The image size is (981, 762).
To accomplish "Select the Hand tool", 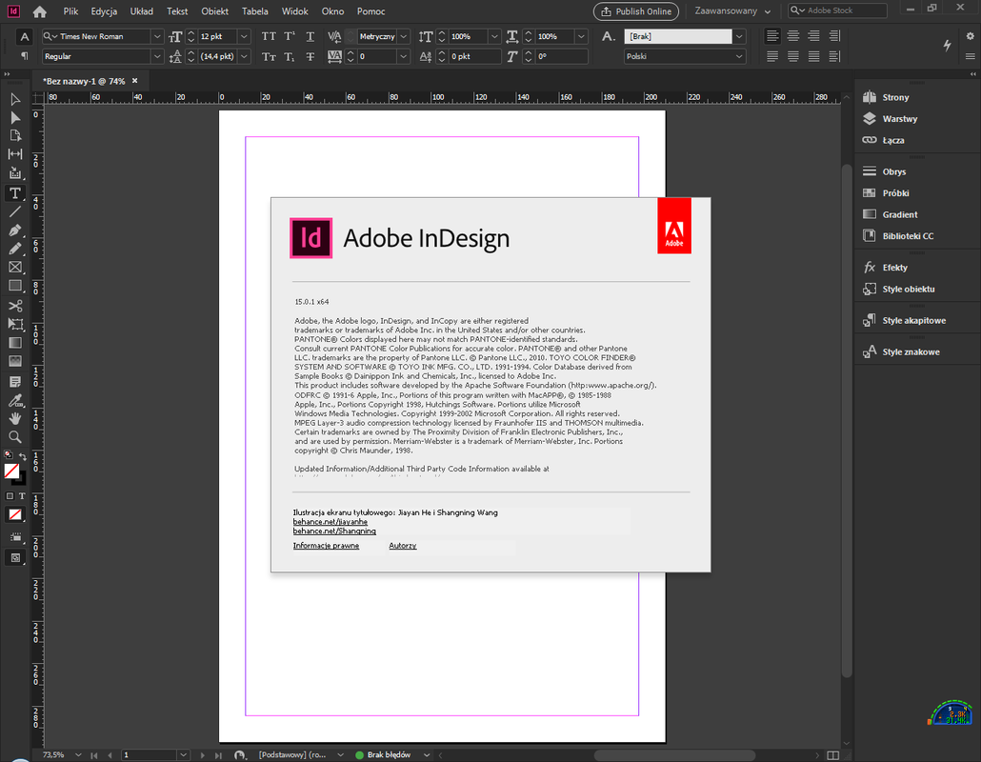I will click(15, 418).
